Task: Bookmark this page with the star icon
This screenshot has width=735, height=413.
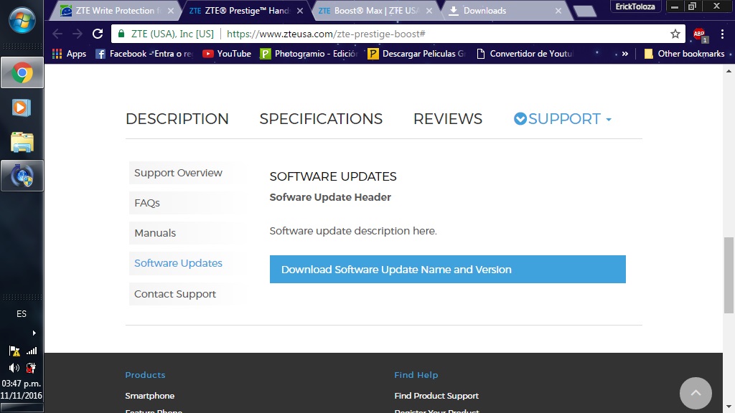Action: tap(675, 34)
